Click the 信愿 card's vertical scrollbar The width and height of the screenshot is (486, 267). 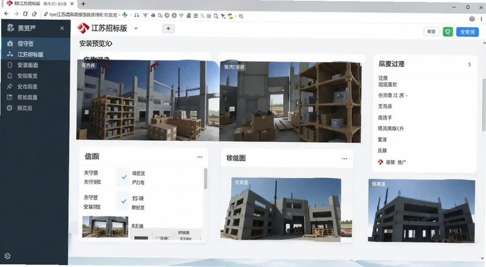pyautogui.click(x=205, y=179)
